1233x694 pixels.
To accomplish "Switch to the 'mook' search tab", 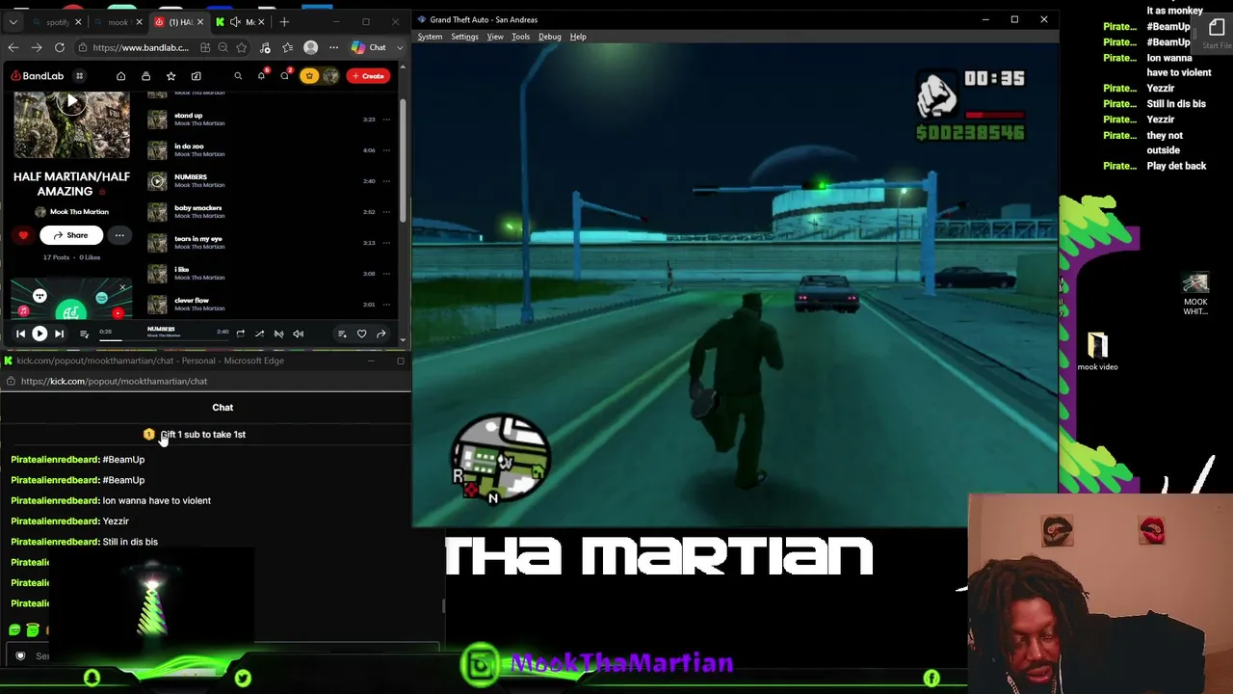I will pyautogui.click(x=118, y=22).
